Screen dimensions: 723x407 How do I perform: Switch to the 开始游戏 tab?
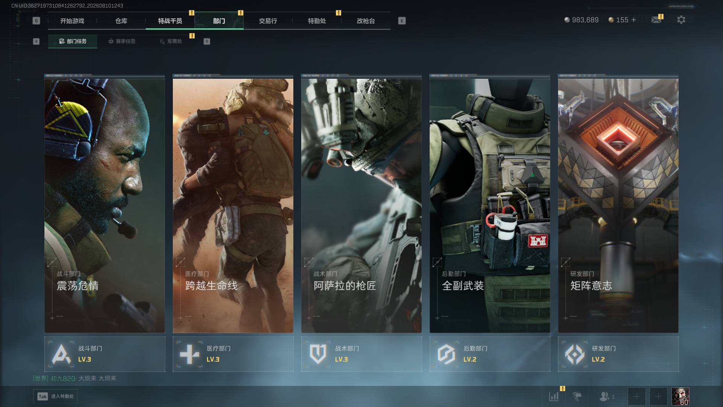[72, 21]
